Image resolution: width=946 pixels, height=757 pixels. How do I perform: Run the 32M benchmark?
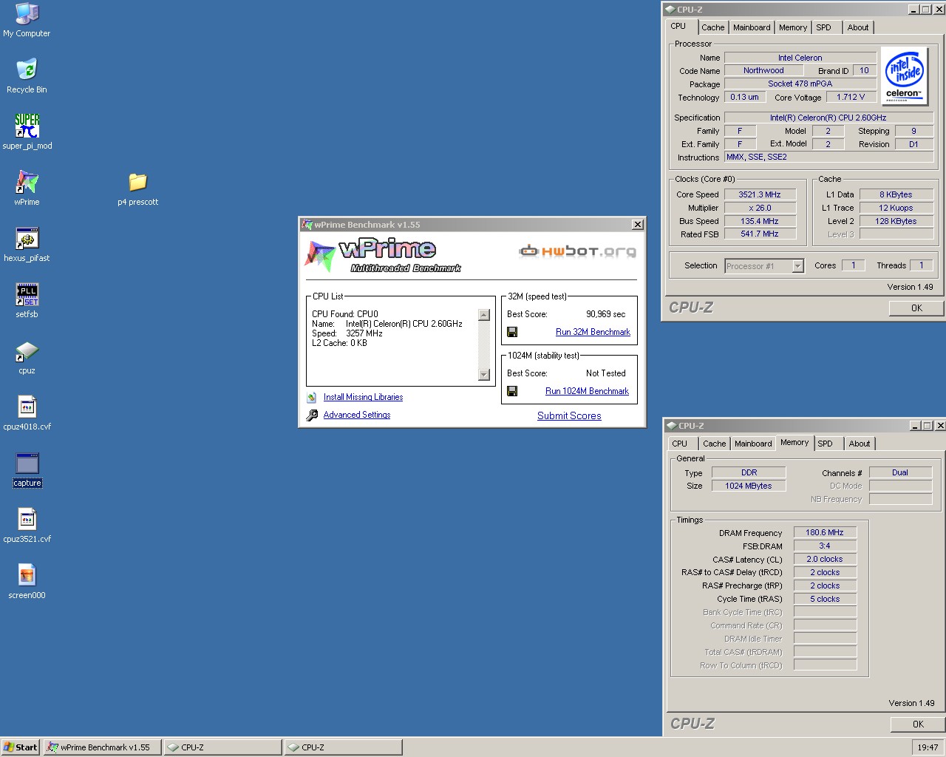(x=593, y=332)
